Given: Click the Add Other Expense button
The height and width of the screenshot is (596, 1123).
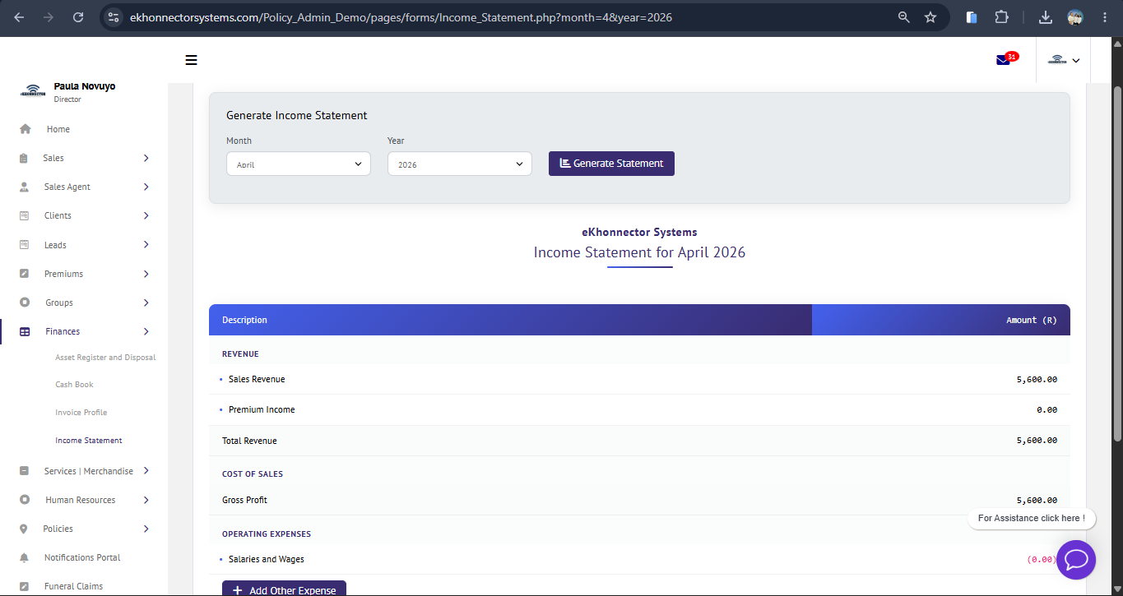Looking at the screenshot, I should 284,589.
